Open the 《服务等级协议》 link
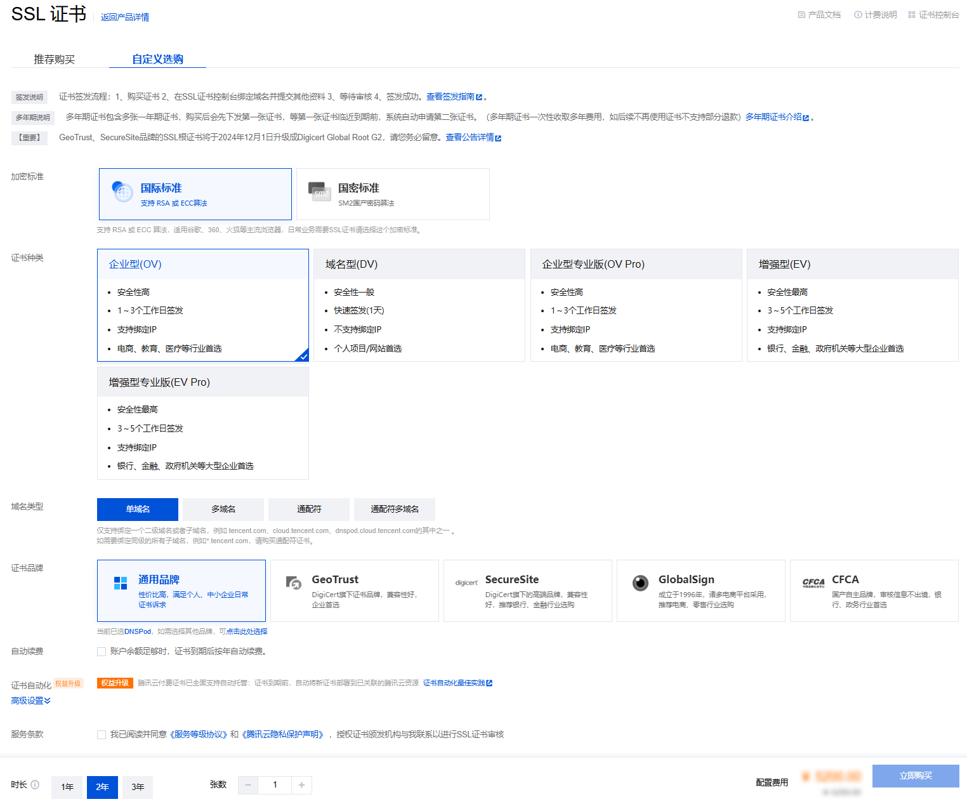The height and width of the screenshot is (804, 967). click(x=197, y=735)
